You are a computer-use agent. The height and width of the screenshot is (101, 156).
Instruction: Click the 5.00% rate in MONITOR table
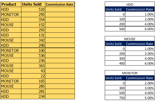(140, 98)
